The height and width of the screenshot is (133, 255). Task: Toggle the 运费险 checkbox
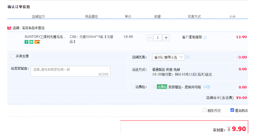(x=154, y=87)
